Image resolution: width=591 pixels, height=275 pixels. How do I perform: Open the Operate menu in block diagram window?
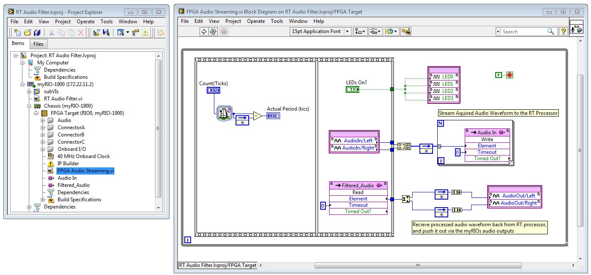(x=256, y=21)
